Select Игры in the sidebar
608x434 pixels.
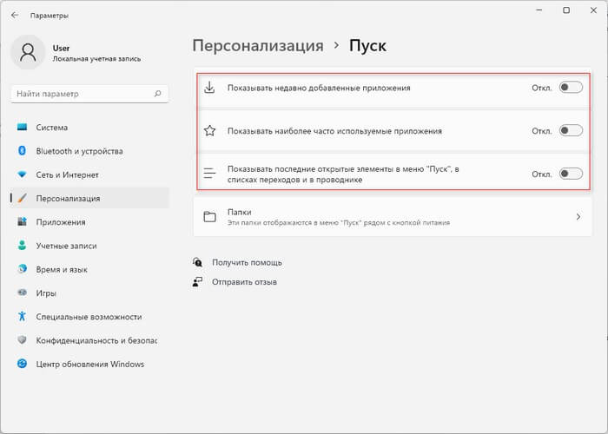point(90,293)
